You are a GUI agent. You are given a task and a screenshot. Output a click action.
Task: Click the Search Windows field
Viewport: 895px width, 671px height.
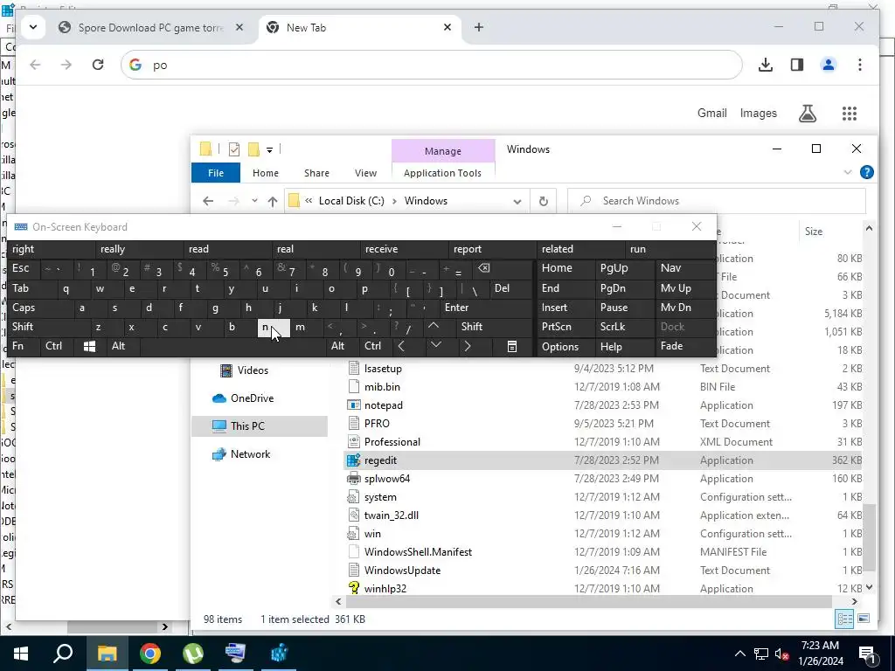717,201
